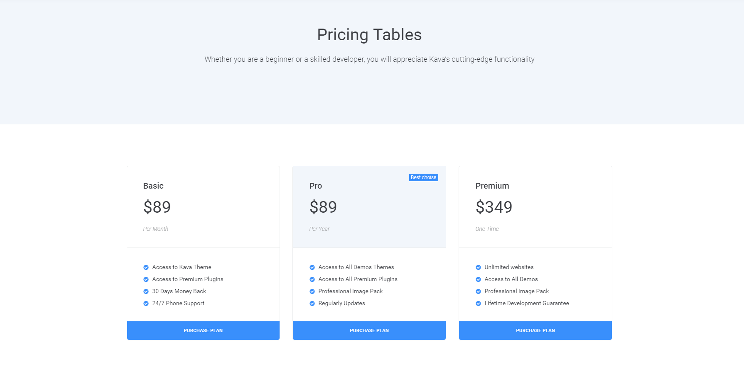This screenshot has width=744, height=381.
Task: Click the Professional Image Pack feature under Premium
Action: tap(516, 291)
